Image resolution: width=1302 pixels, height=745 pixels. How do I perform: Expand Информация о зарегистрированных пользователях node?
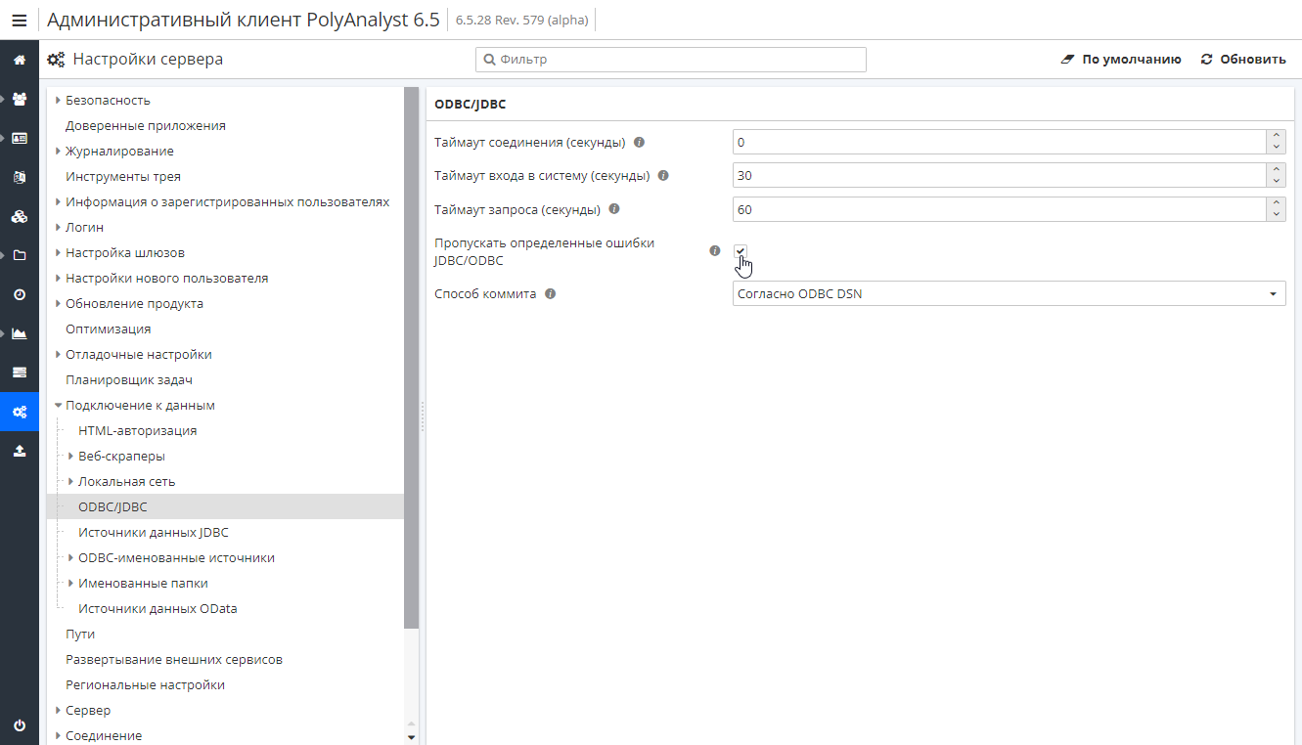(x=59, y=201)
